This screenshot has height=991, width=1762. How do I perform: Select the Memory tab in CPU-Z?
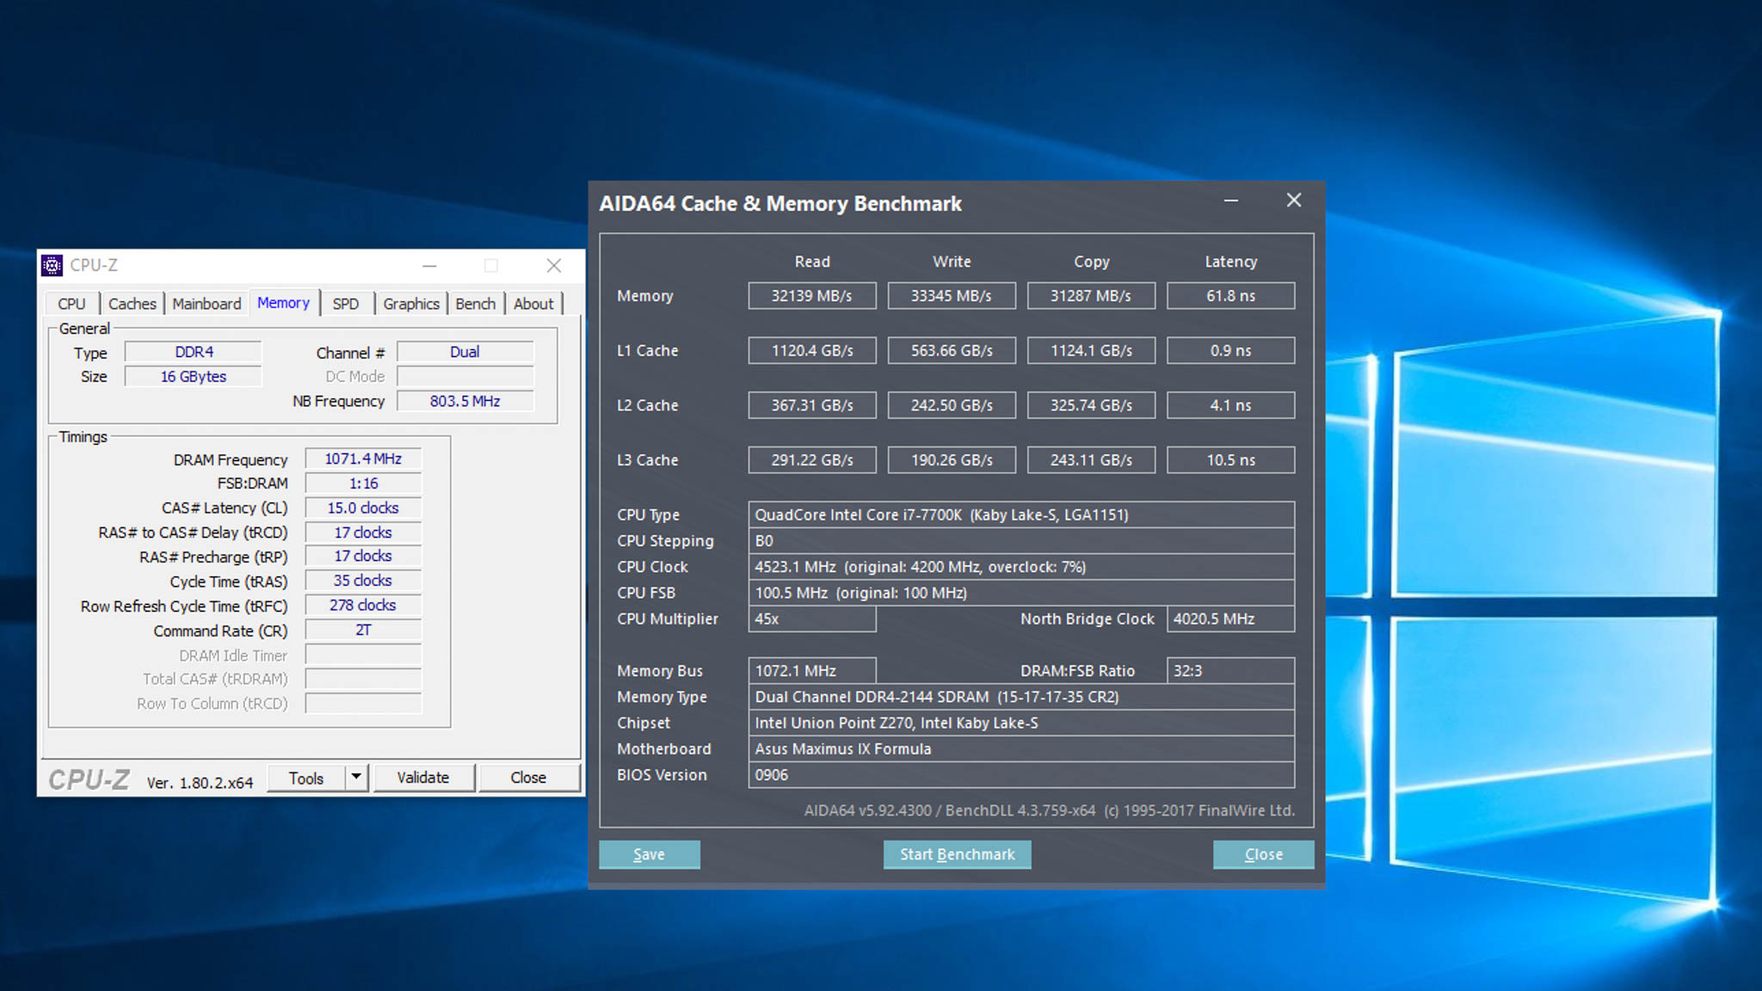pos(283,303)
